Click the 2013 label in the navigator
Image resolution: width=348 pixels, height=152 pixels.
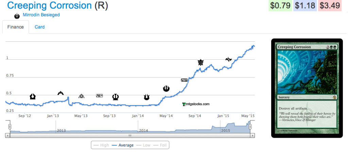(61, 131)
